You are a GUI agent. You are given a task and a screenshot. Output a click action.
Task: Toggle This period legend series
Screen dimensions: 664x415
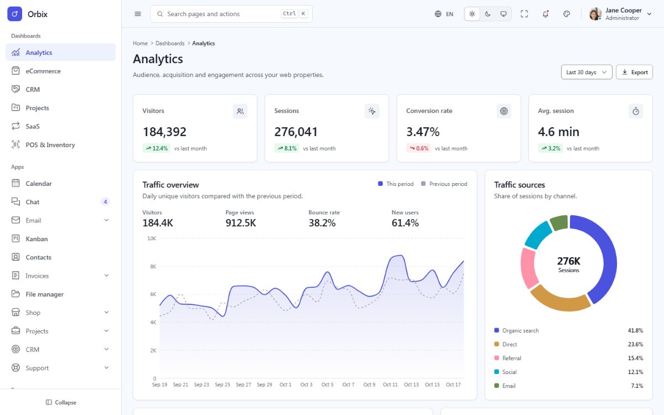coord(396,184)
